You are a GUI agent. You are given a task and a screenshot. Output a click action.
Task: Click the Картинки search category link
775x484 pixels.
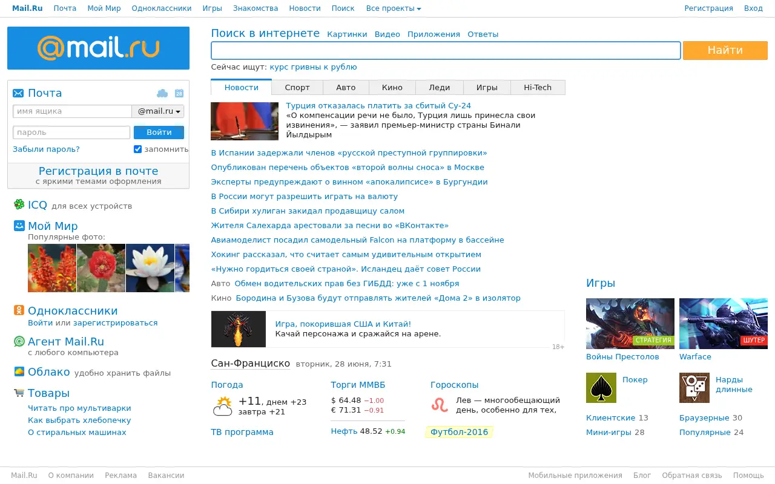tap(347, 34)
